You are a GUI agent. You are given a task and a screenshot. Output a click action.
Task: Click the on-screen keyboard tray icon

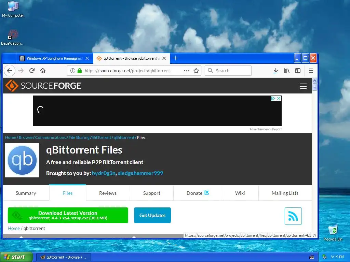[312, 257]
